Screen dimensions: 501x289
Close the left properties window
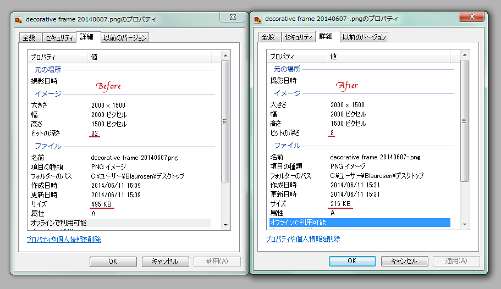tap(233, 17)
